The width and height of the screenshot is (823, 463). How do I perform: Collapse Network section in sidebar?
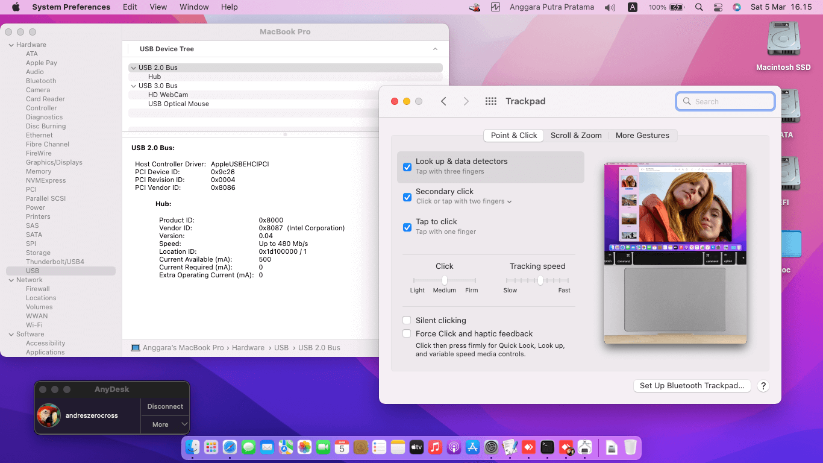point(11,280)
